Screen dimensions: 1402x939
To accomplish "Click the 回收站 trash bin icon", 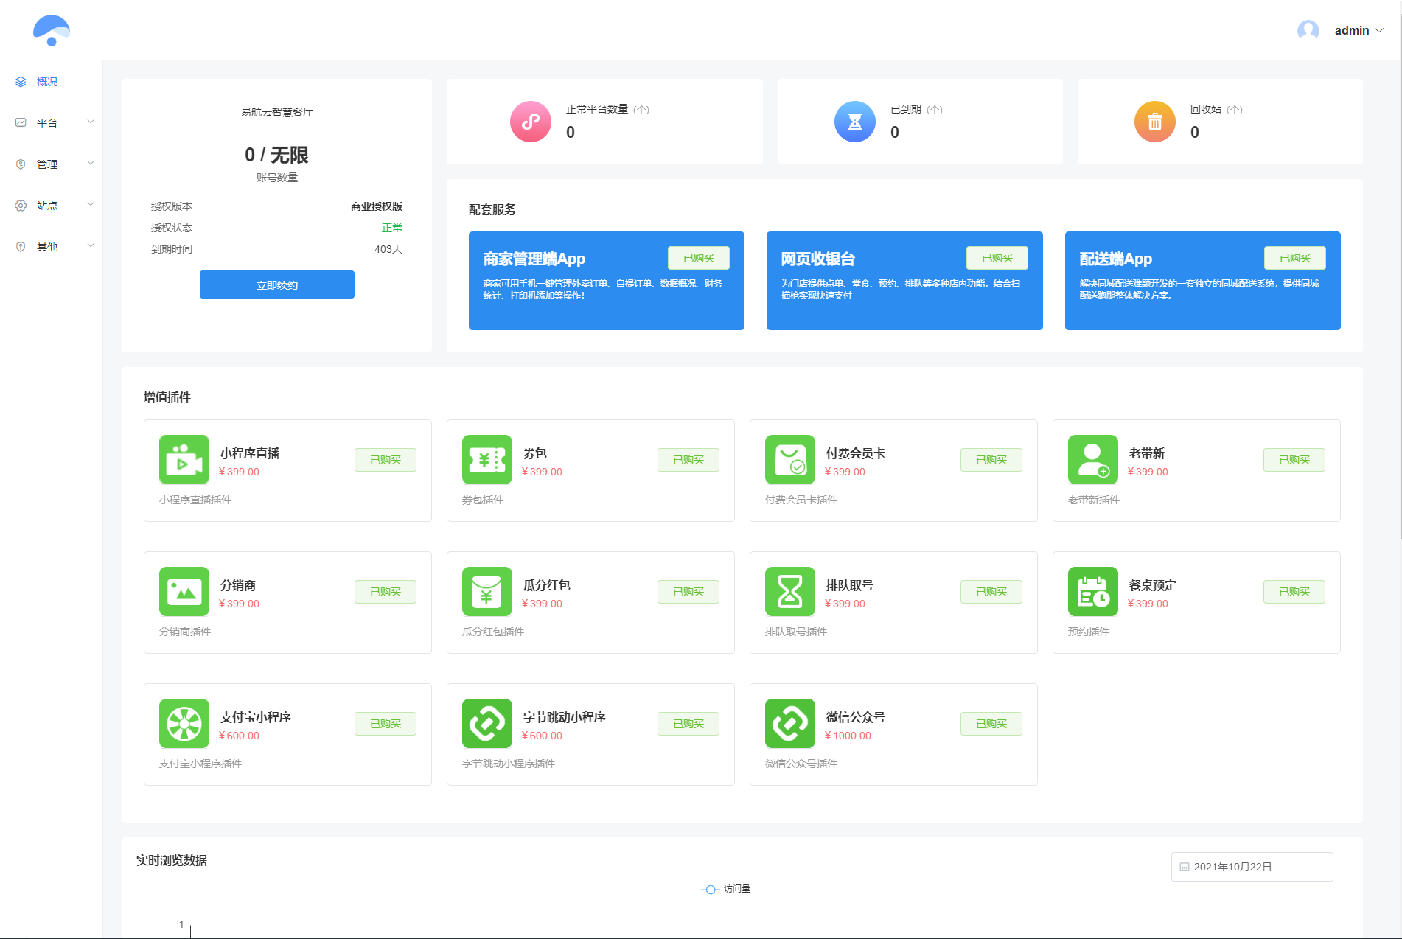I will [1154, 122].
